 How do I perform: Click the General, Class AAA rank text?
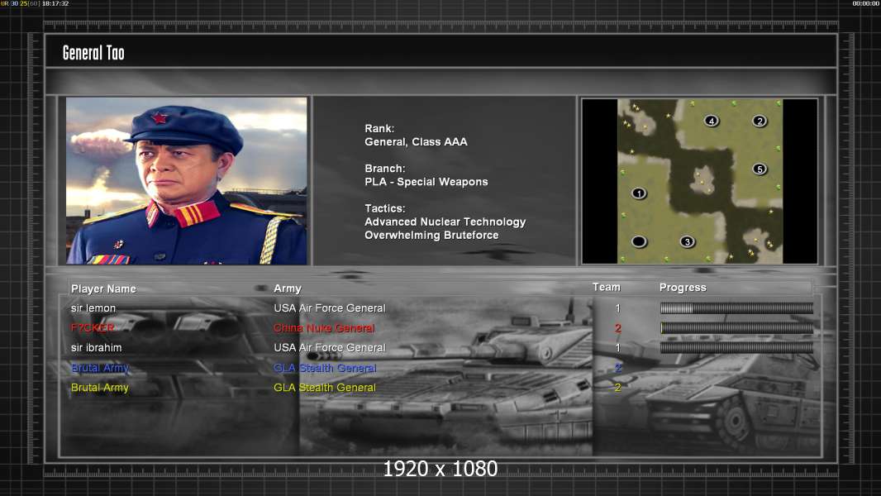pos(416,142)
